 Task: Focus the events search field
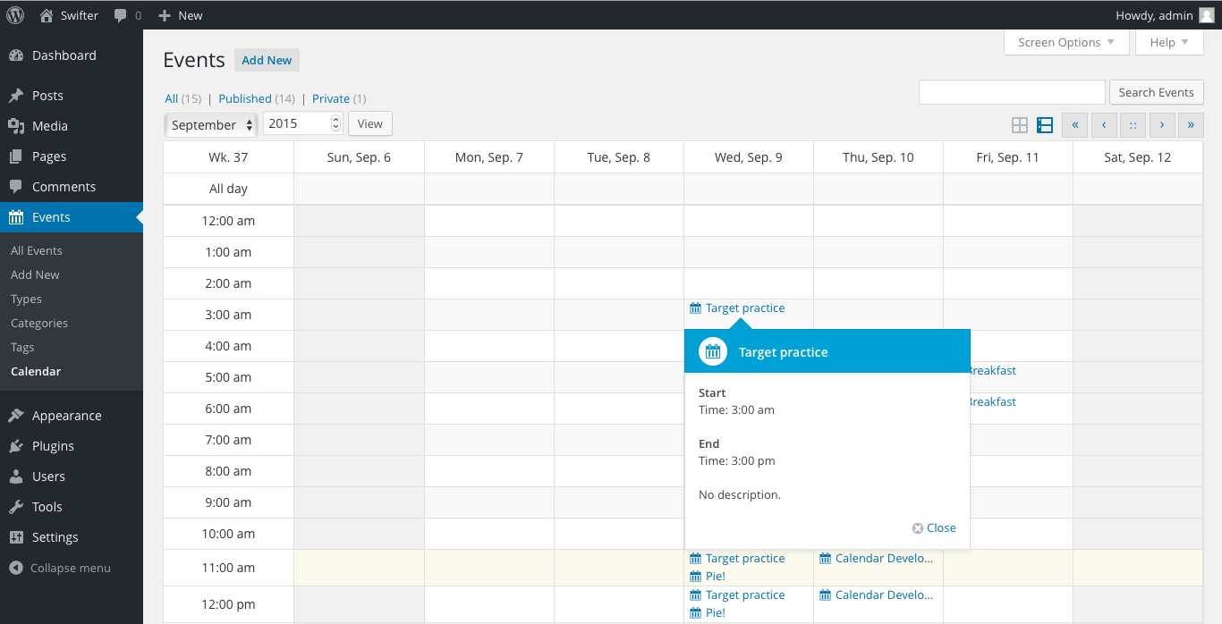pos(1012,92)
